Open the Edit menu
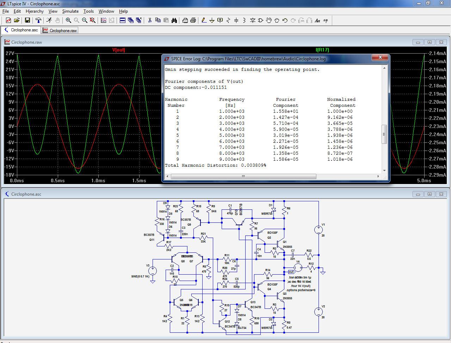This screenshot has width=451, height=343. [x=17, y=11]
